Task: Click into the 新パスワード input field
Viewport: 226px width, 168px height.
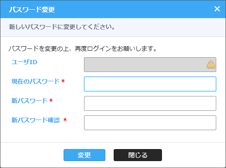Action: [150, 103]
